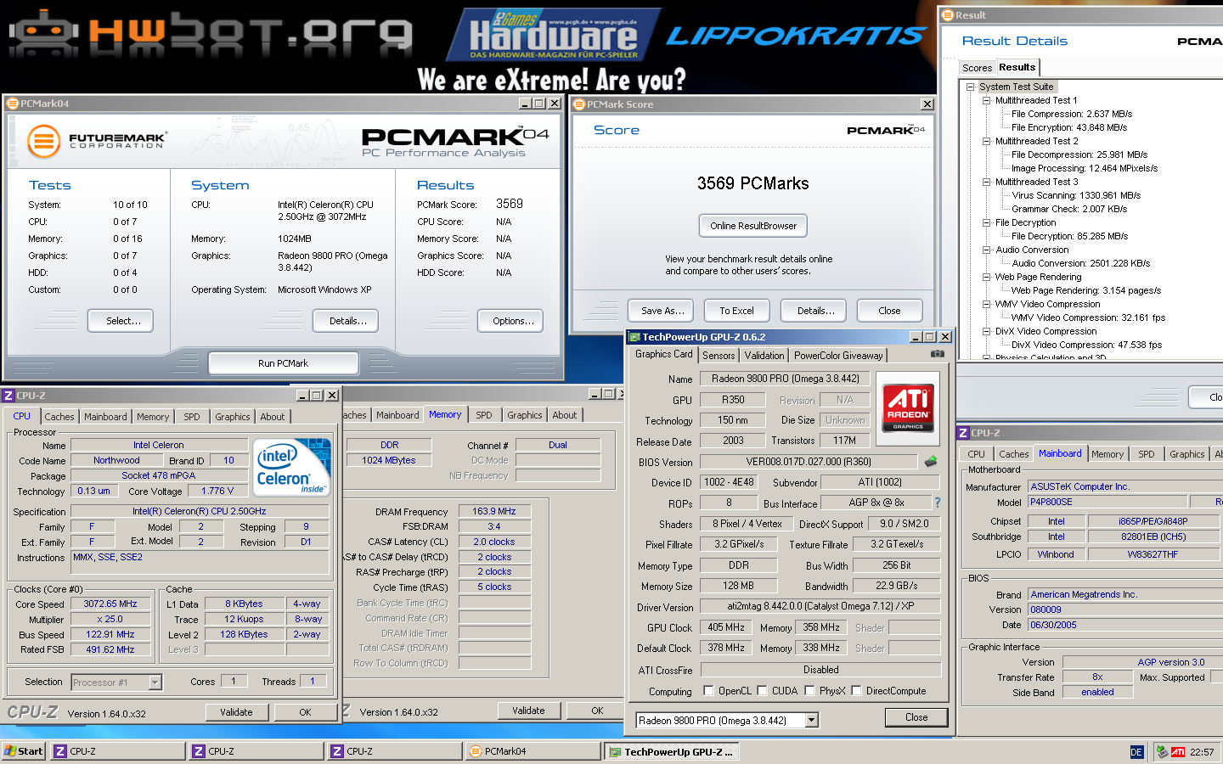Click the ATI icon in the system tray

pyautogui.click(x=1178, y=752)
